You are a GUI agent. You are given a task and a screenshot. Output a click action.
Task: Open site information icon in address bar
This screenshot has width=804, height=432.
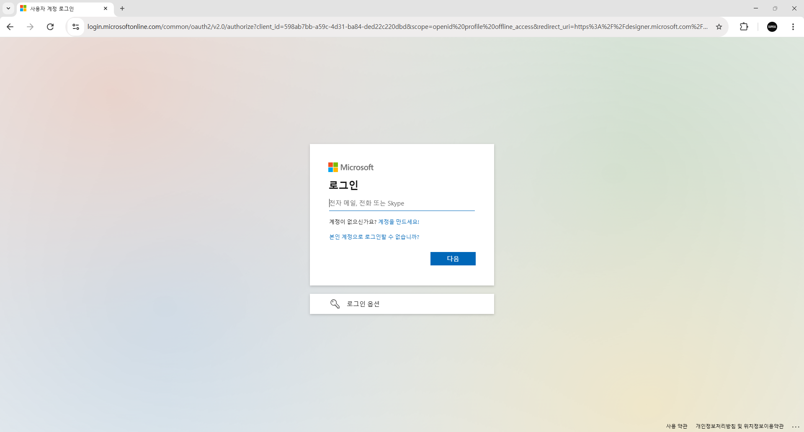[76, 27]
